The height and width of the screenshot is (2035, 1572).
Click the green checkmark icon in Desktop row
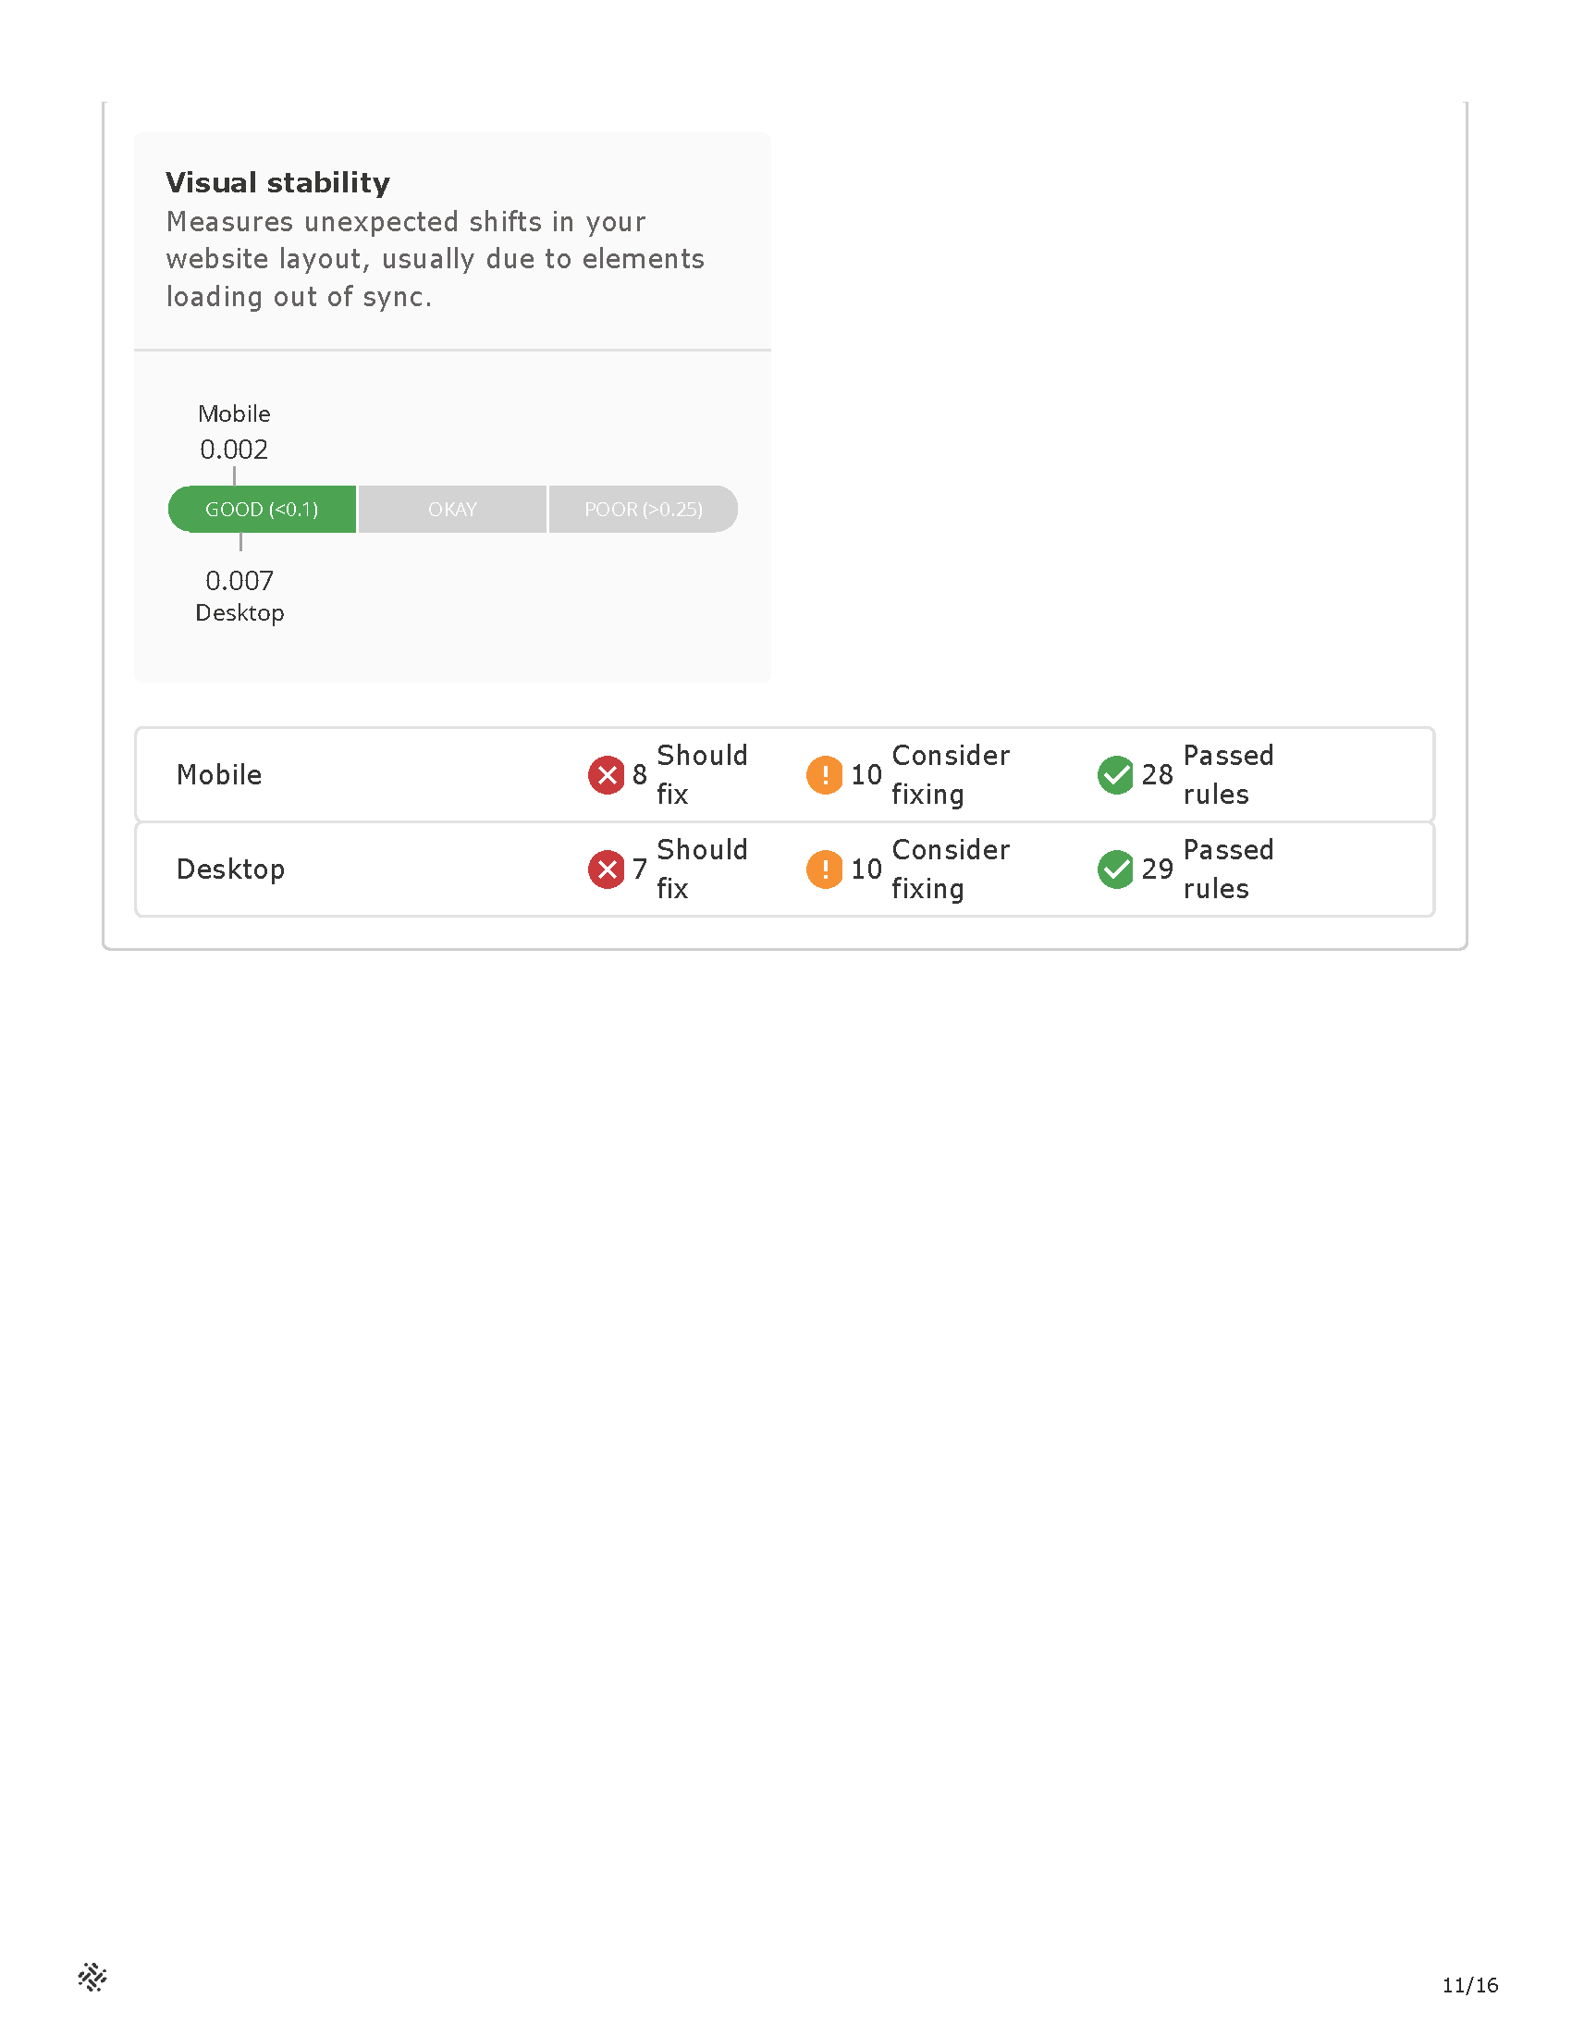[1115, 869]
